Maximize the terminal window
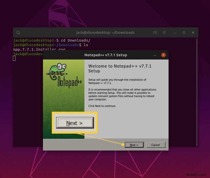Image resolution: width=210 pixels, height=178 pixels. pos(184,33)
